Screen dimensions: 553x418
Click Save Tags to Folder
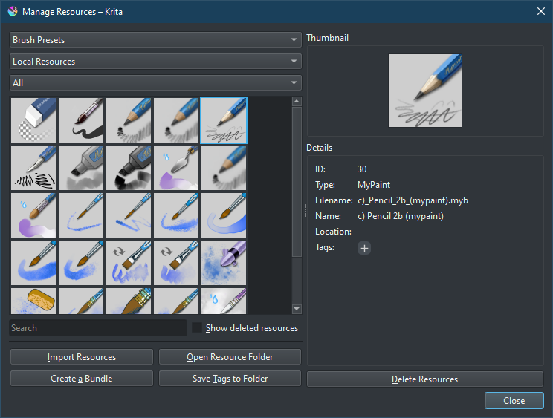[x=230, y=379]
